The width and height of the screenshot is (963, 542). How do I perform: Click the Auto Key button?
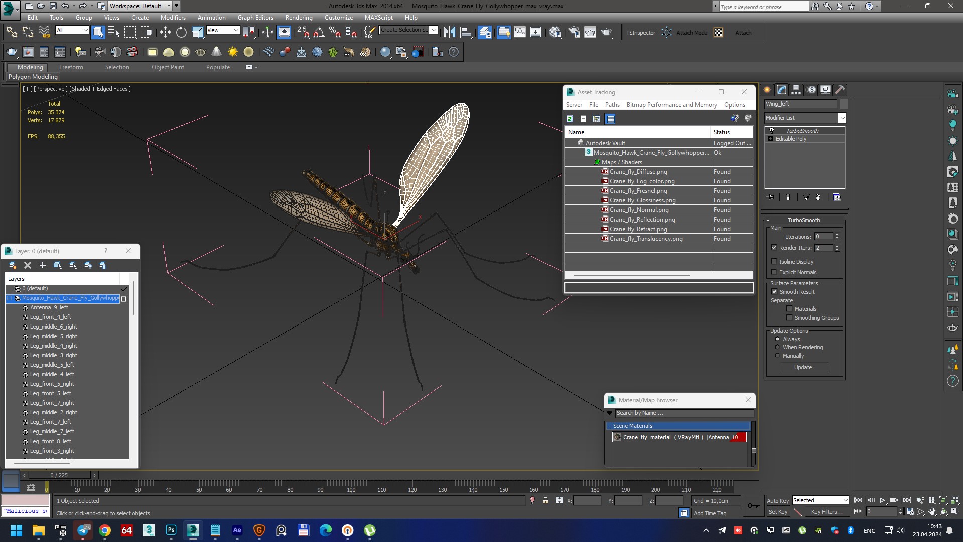777,501
